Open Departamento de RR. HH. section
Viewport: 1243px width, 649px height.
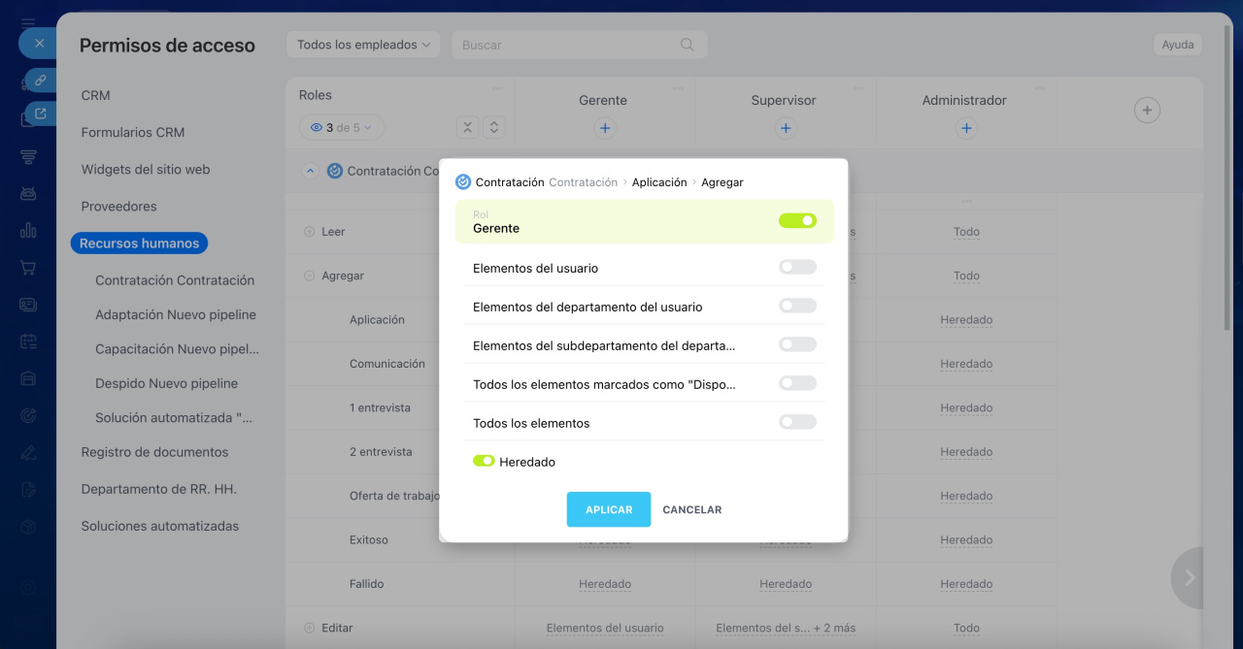(159, 489)
